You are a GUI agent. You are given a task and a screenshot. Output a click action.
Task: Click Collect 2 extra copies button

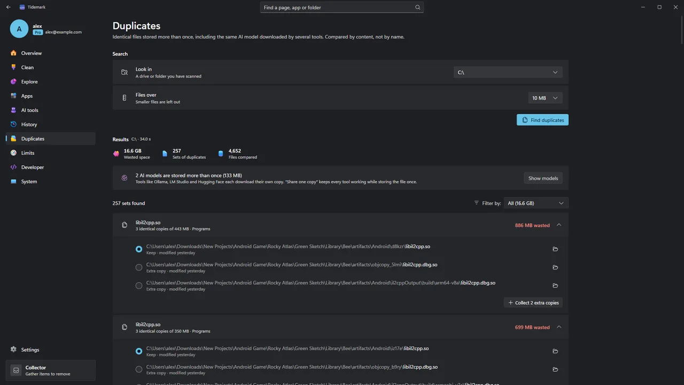coord(533,303)
